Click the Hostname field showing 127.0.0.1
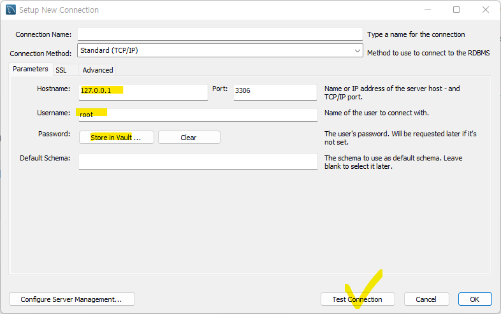The height and width of the screenshot is (314, 501). pyautogui.click(x=143, y=92)
